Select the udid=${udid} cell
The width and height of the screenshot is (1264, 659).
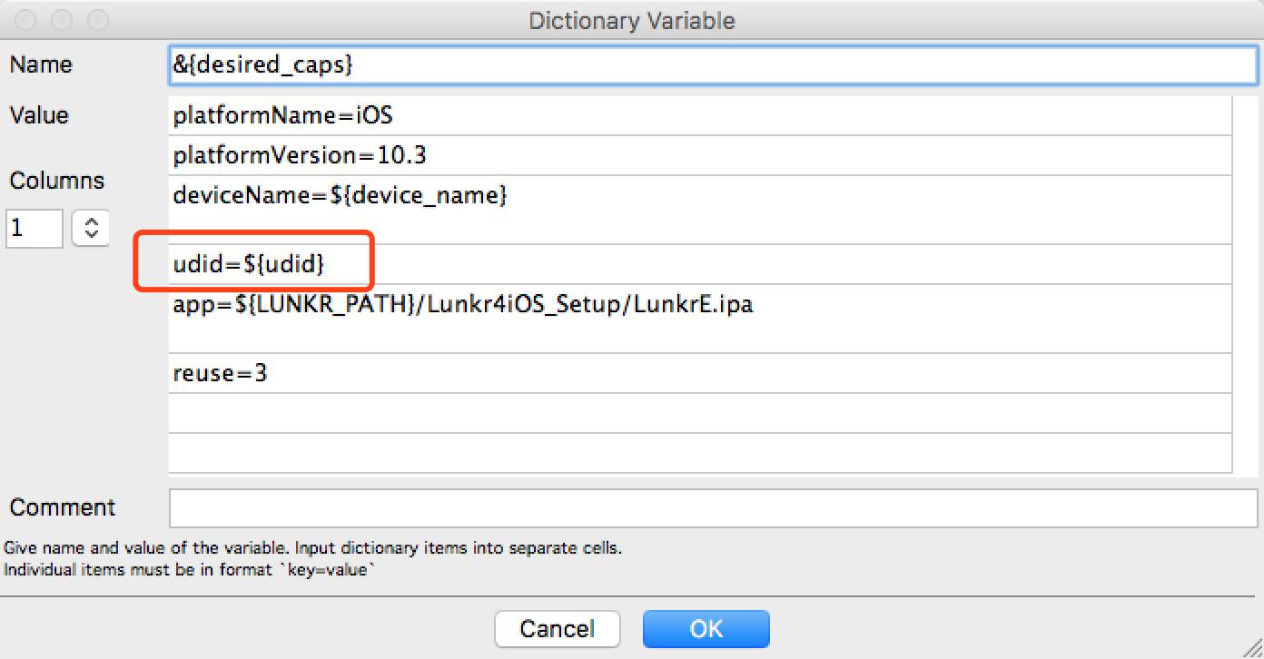coord(700,264)
